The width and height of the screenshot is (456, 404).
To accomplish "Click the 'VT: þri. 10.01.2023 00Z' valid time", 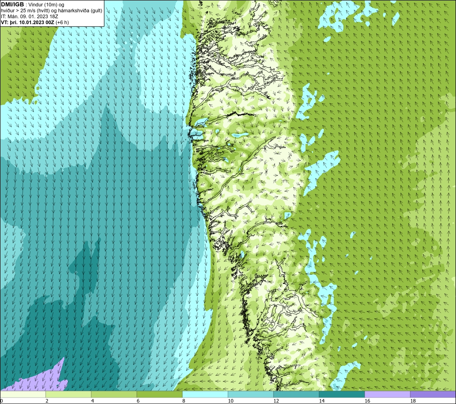I will [27, 22].
